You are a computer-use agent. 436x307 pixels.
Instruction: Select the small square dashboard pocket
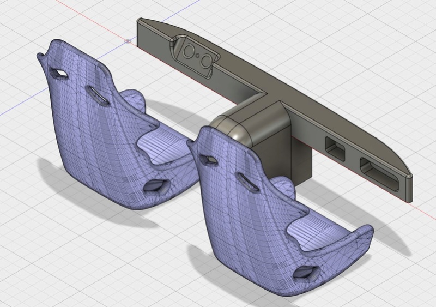[x=335, y=148]
